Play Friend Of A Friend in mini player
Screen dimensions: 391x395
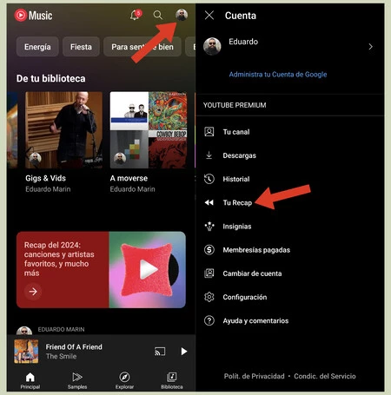[x=184, y=352]
